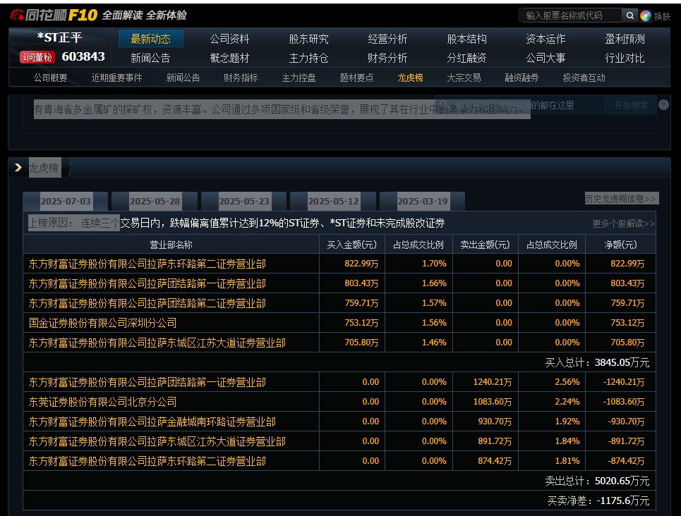The width and height of the screenshot is (681, 516).
Task: Open seller 东方财富拉萨东环路第二证券营业部 at 874.42万
Action: click(147, 461)
